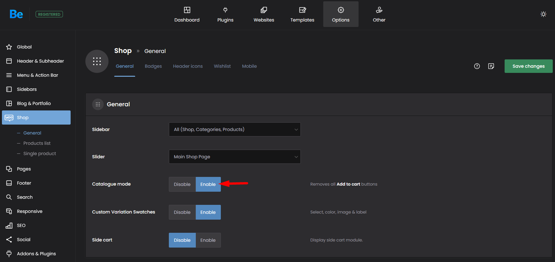Click the SEO bar chart icon

tap(9, 225)
